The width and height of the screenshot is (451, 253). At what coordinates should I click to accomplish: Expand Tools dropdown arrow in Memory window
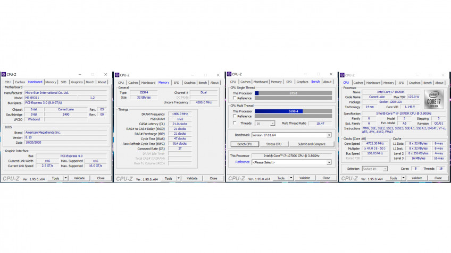click(179, 178)
